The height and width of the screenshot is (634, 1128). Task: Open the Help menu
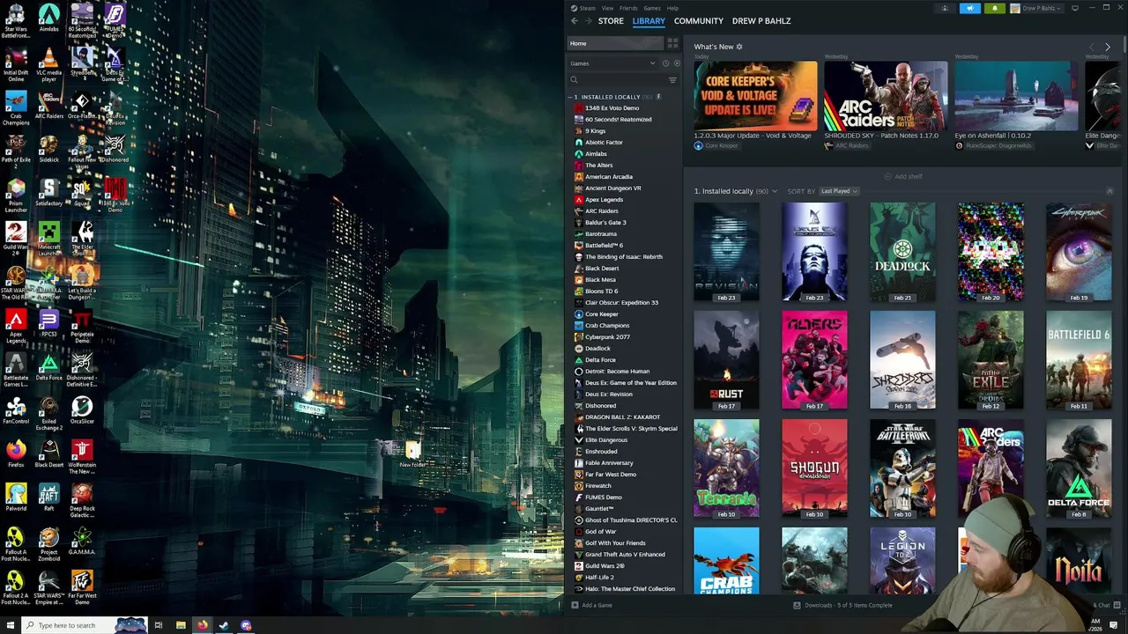(x=672, y=8)
